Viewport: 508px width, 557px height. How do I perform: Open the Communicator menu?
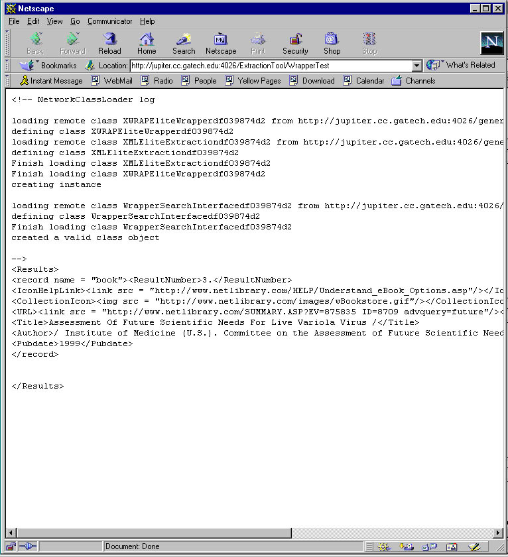coord(109,21)
